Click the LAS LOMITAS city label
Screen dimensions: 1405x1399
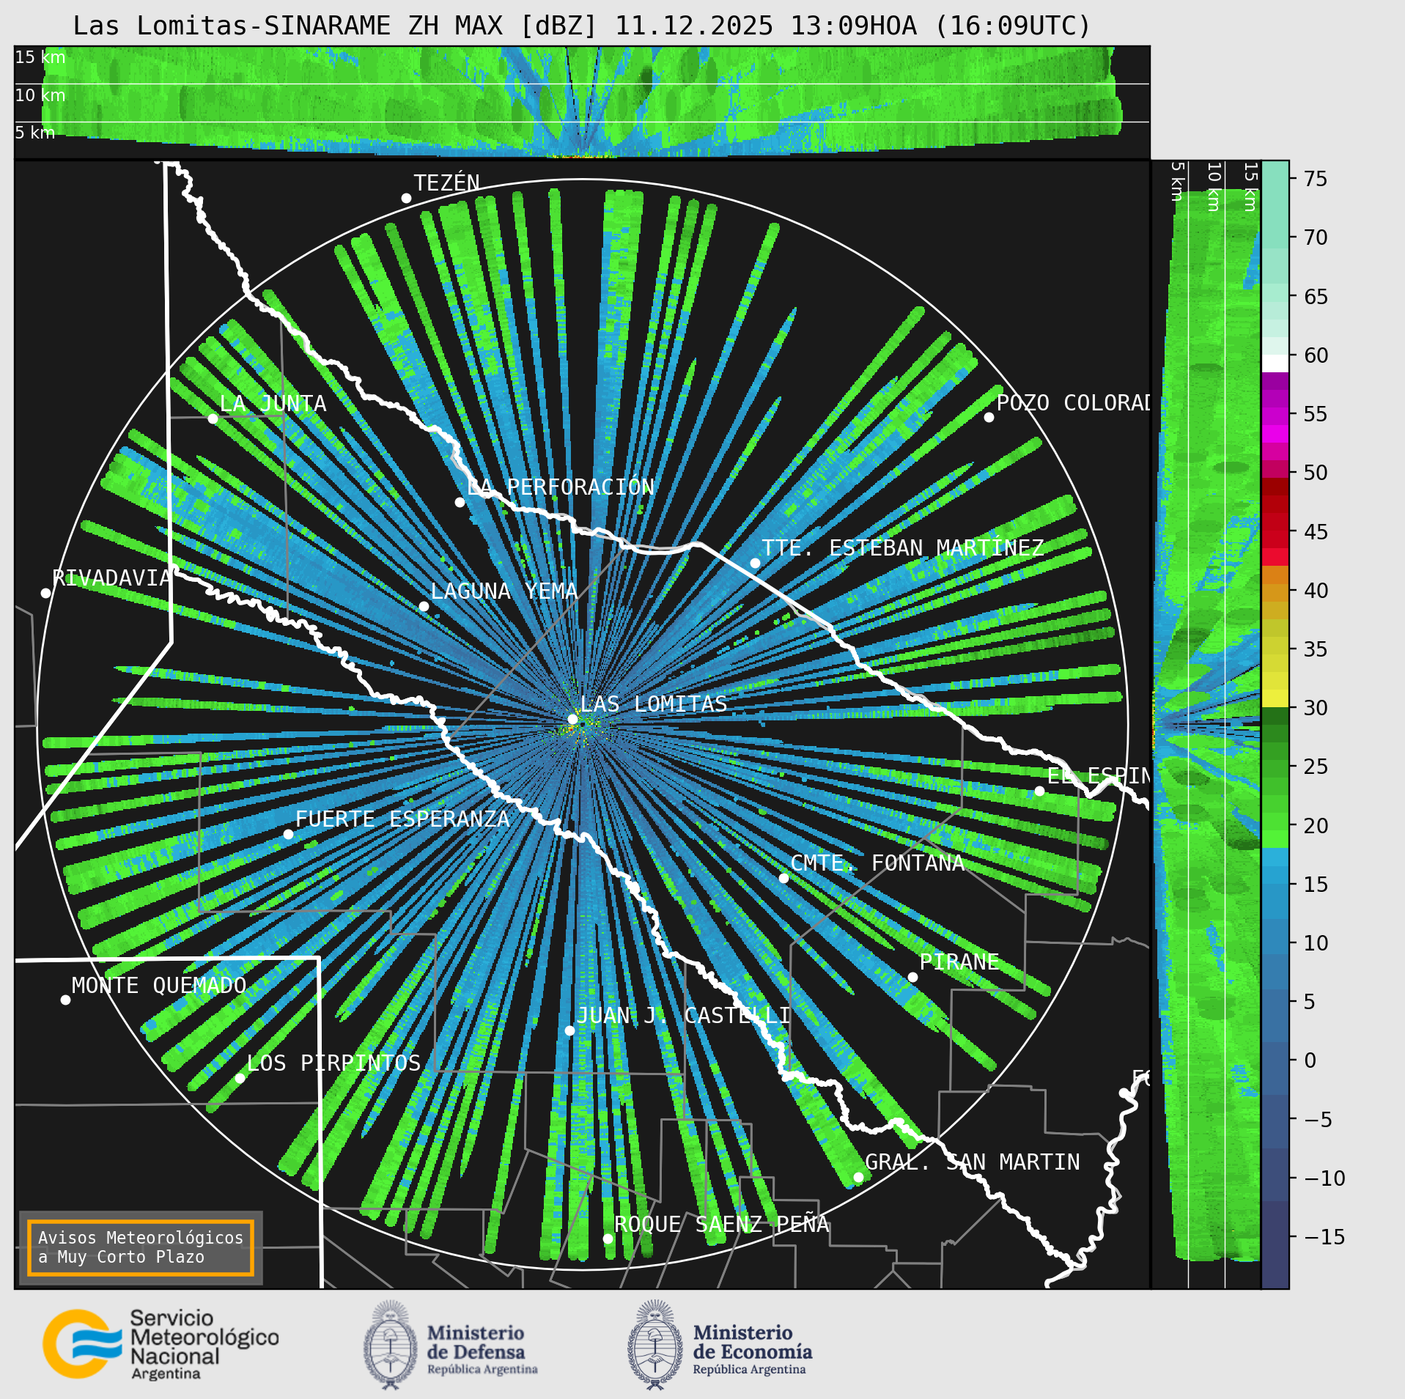pos(654,704)
